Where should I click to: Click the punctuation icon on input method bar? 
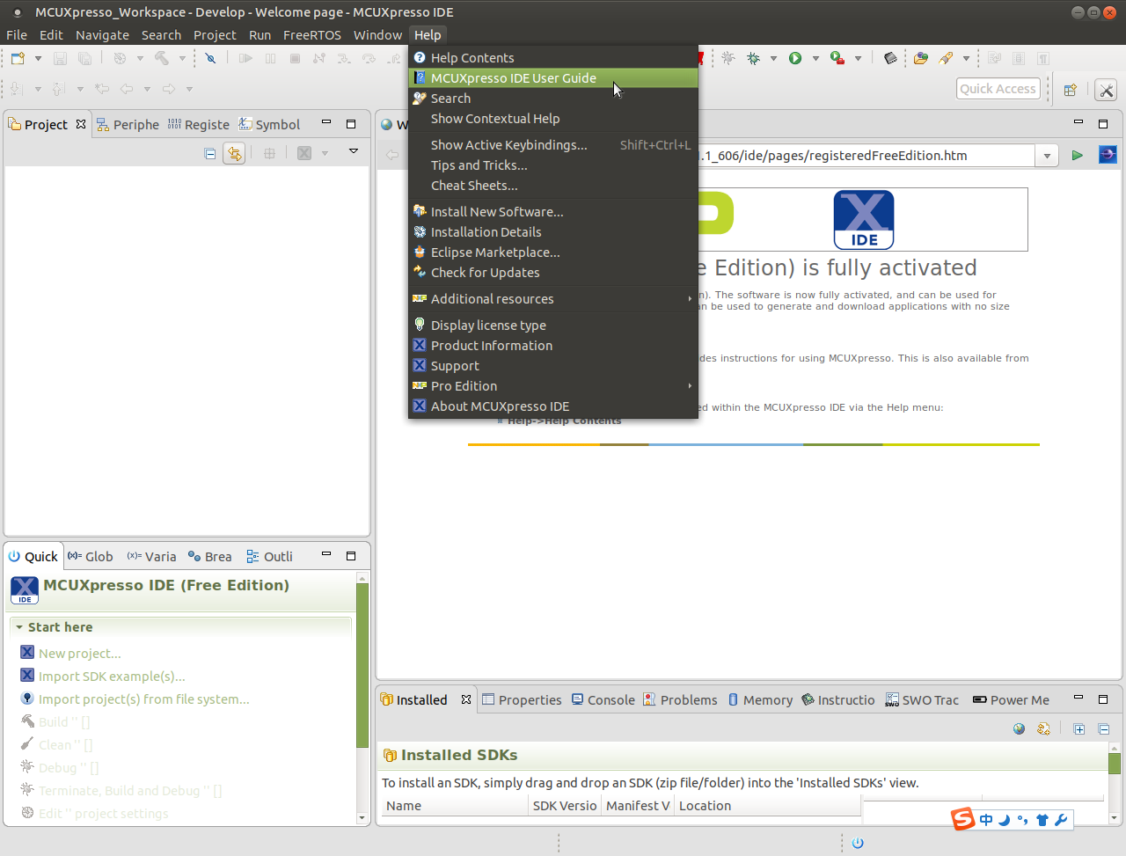(x=1022, y=820)
